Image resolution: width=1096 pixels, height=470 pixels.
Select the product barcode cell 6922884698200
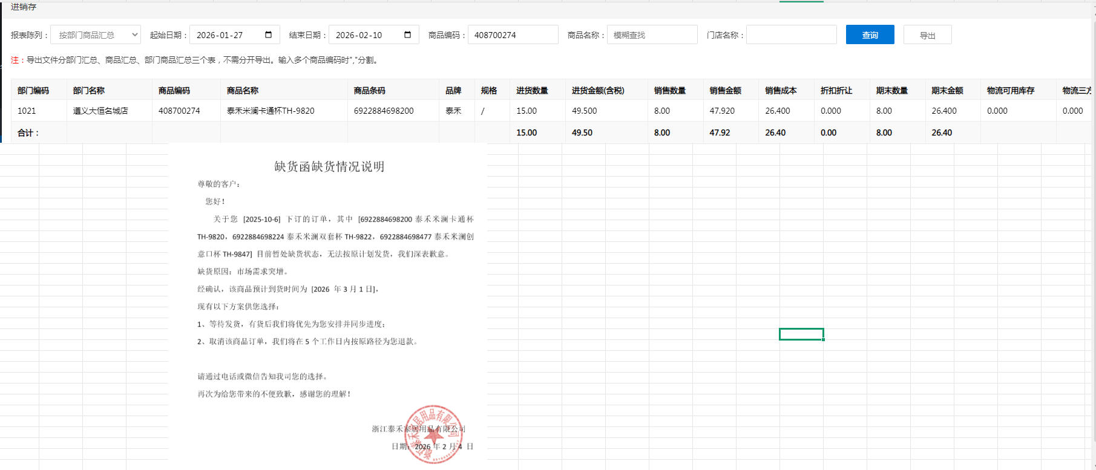[x=384, y=111]
